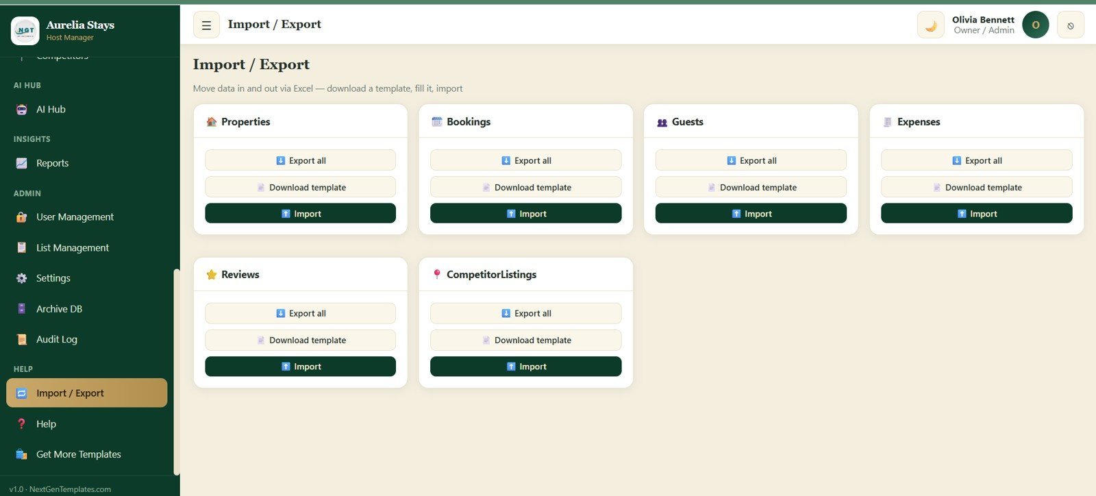Click the NextGenTemplates.com footer text
This screenshot has width=1096, height=496.
click(70, 489)
